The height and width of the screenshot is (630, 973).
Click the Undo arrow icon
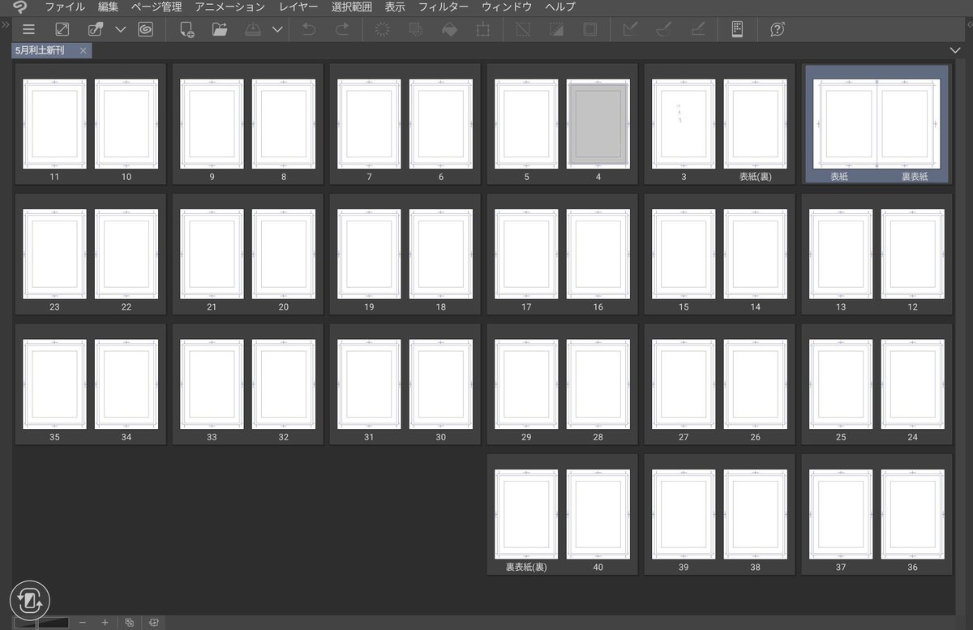[308, 29]
